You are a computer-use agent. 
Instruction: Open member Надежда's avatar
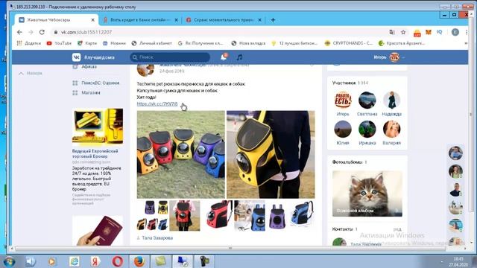tap(391, 100)
